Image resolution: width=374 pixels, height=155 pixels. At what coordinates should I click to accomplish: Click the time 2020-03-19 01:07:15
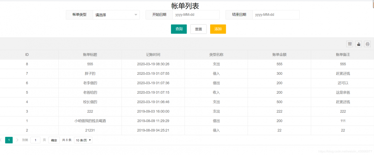(153, 92)
